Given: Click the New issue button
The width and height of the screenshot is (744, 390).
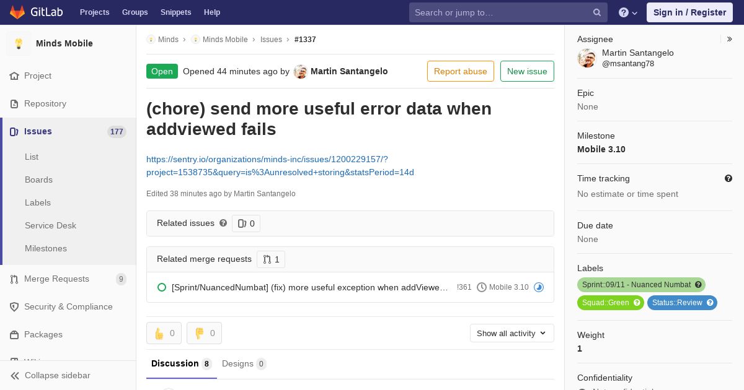Looking at the screenshot, I should tap(527, 71).
